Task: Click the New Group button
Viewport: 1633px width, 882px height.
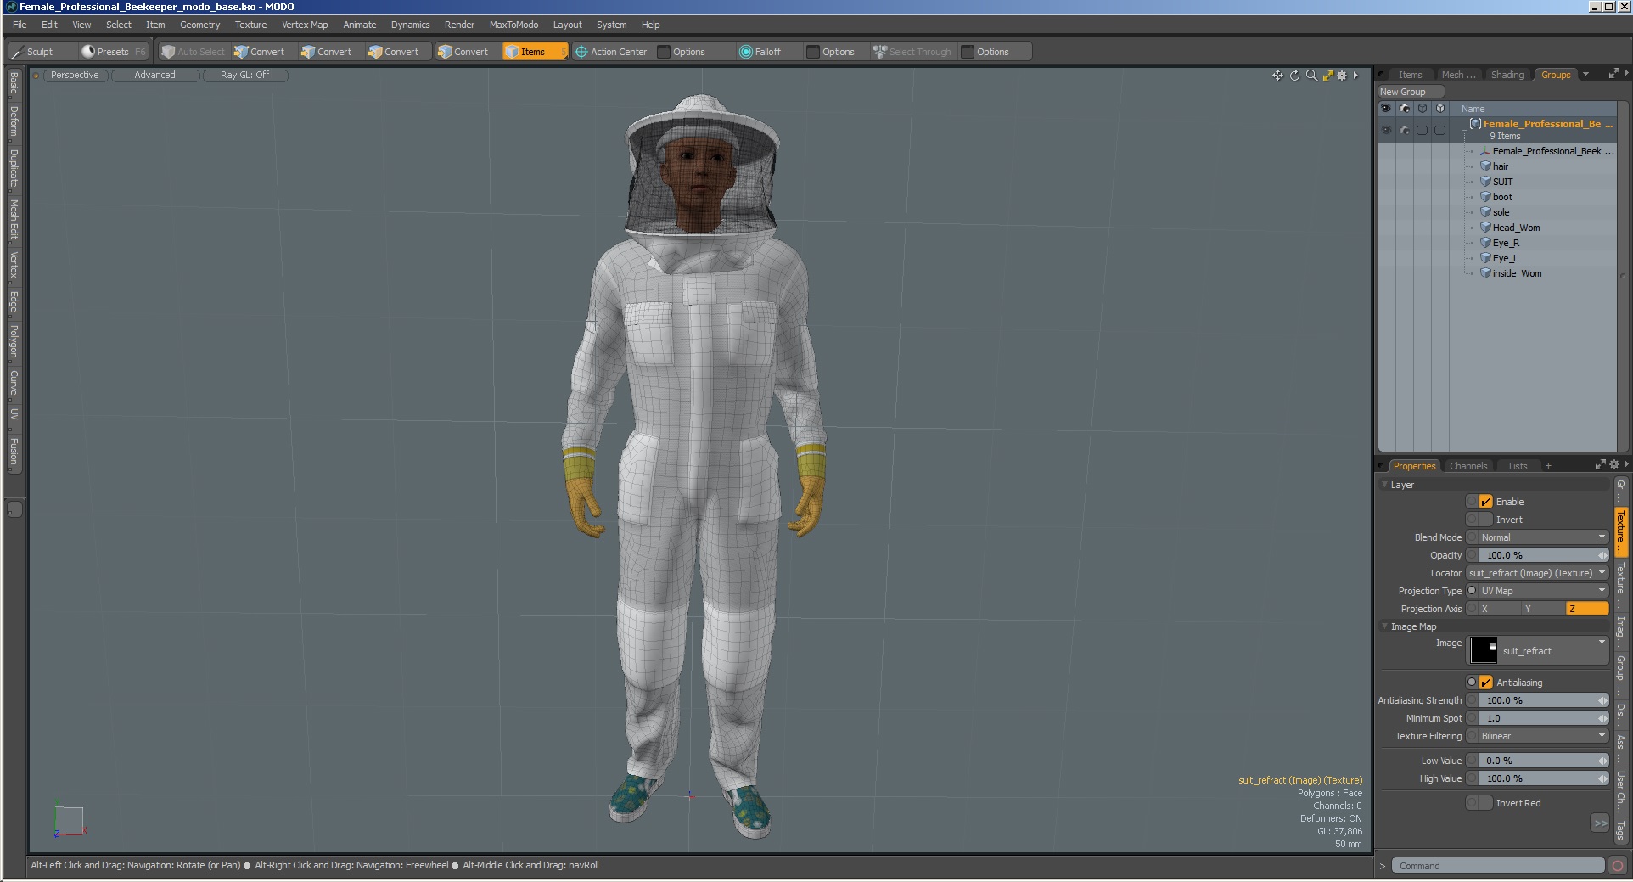Action: tap(1411, 92)
